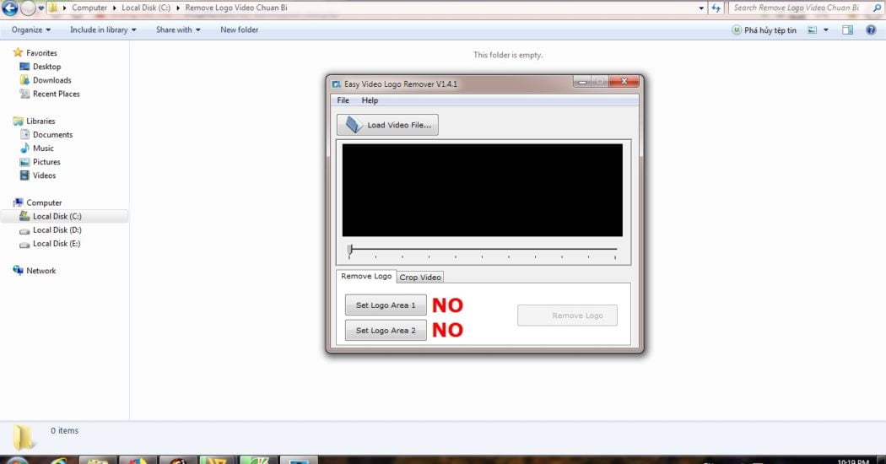Click the video seek slider handle

(x=350, y=249)
